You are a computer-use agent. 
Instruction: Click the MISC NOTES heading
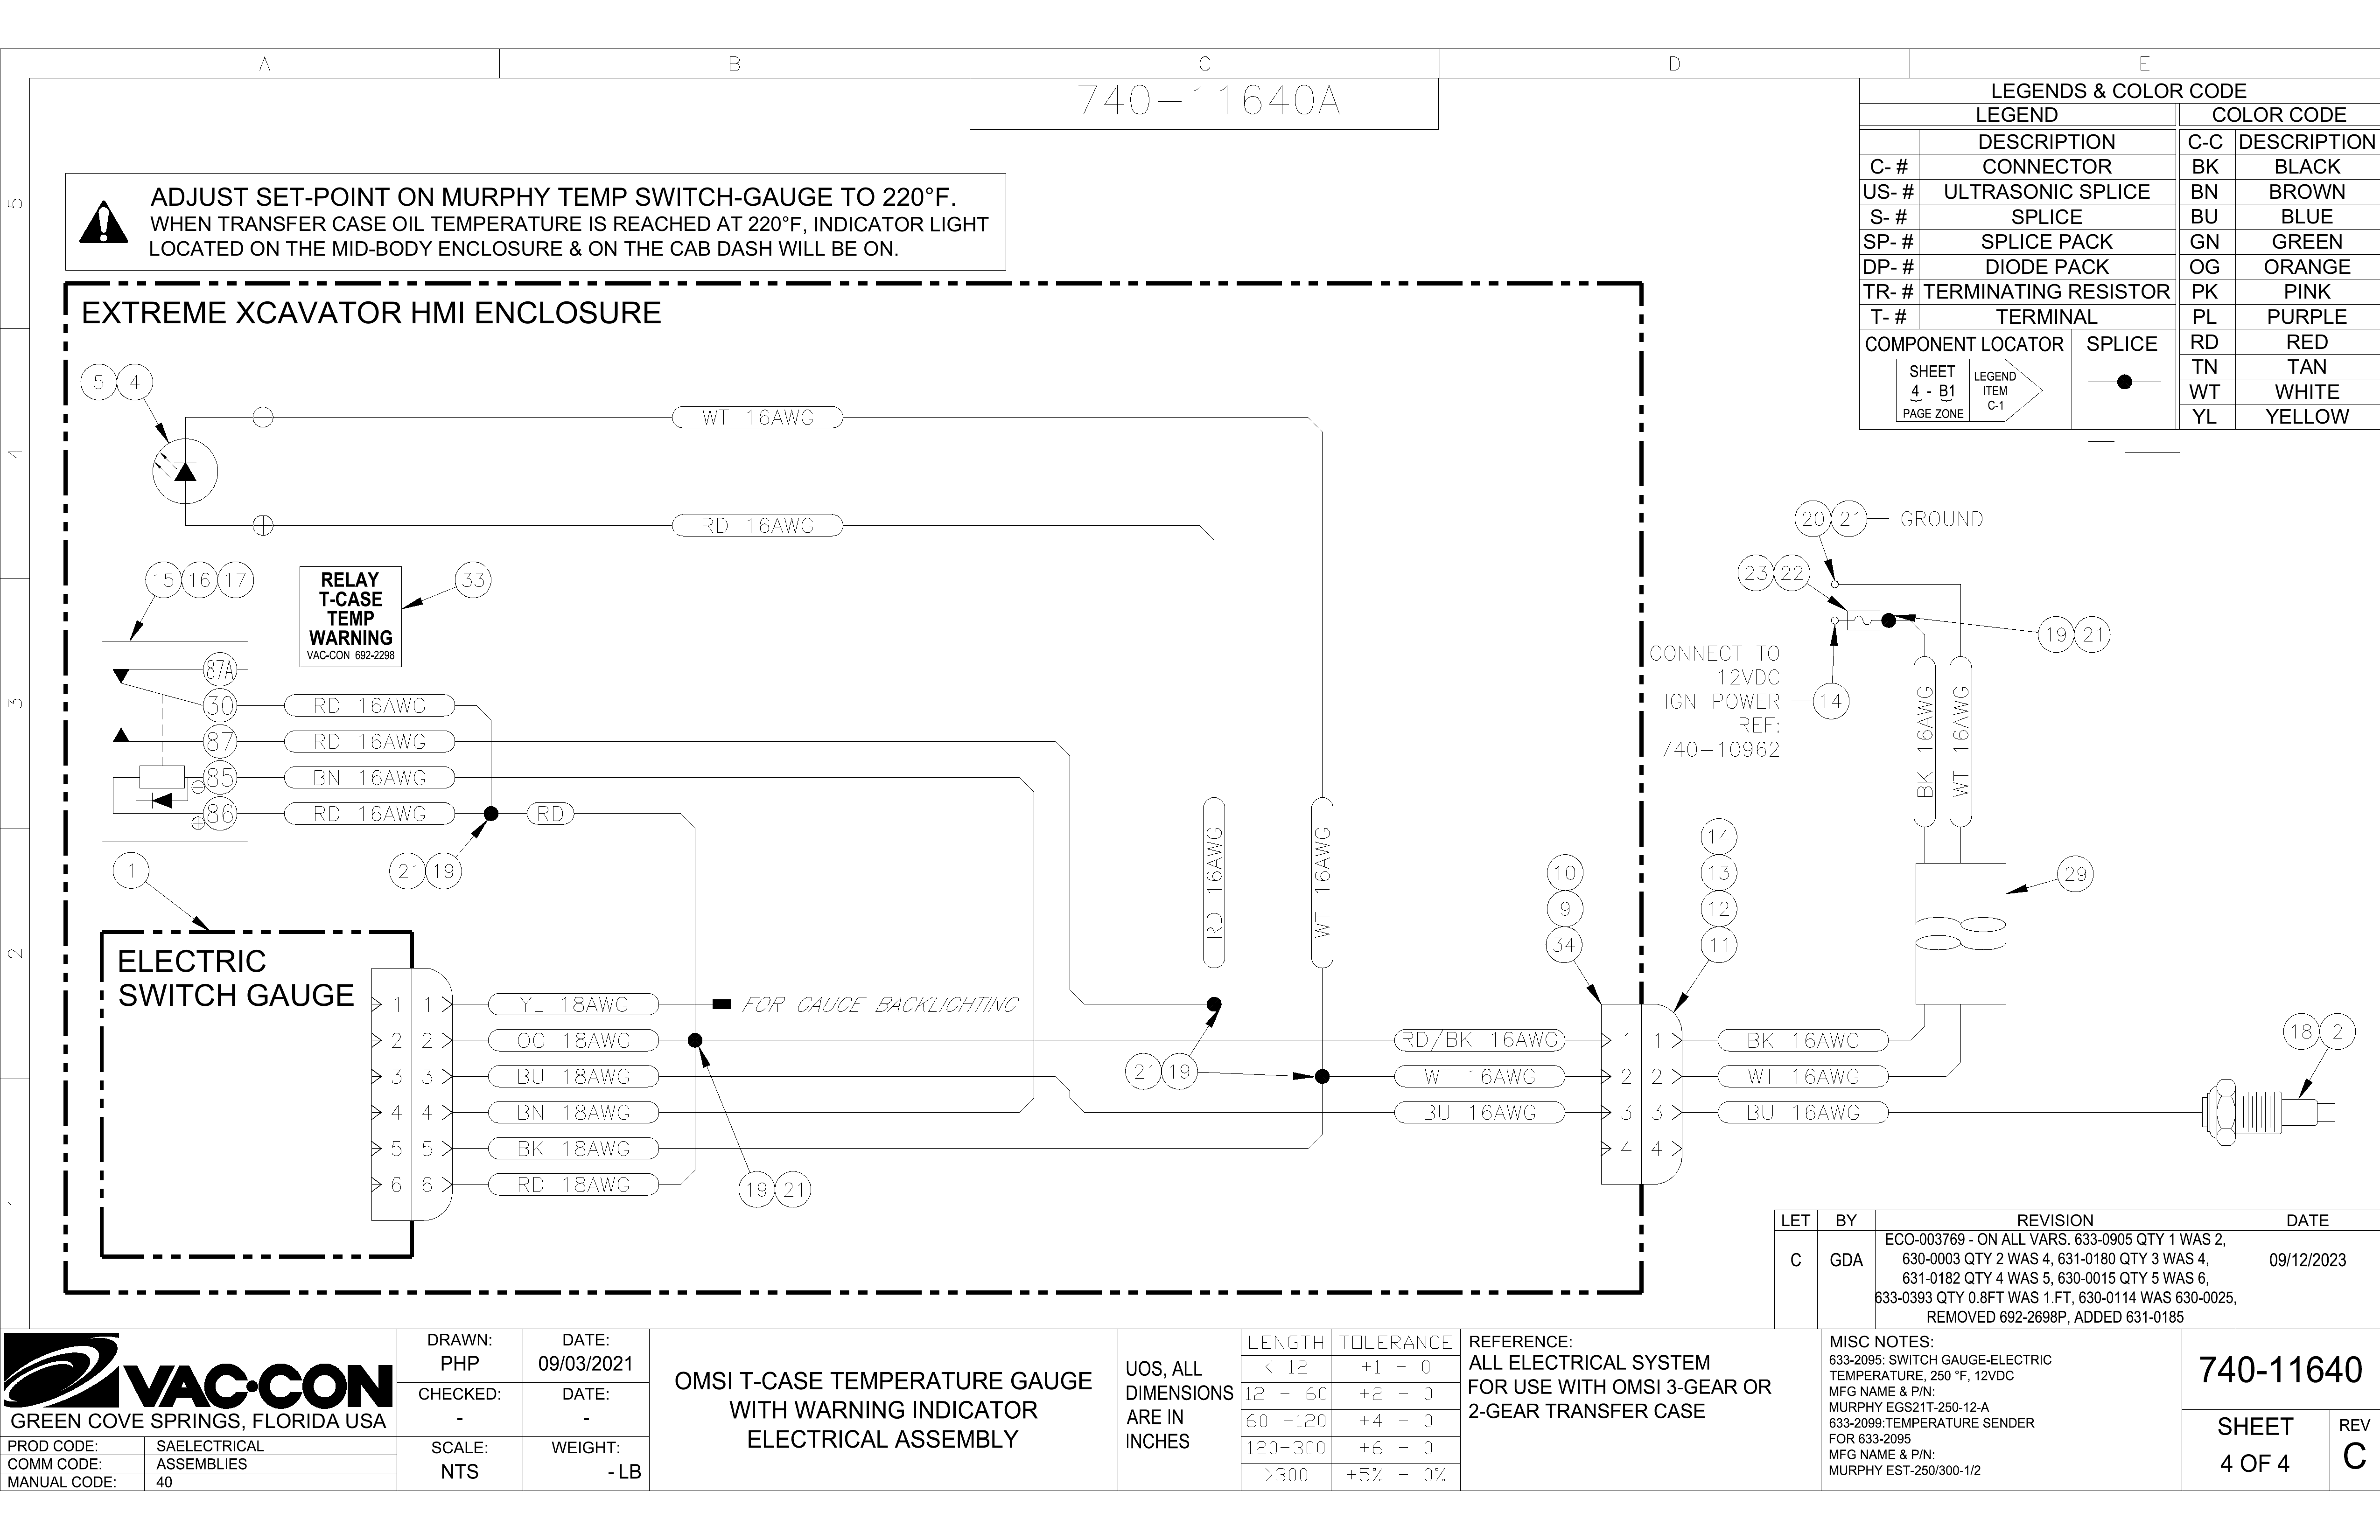tap(1881, 1342)
